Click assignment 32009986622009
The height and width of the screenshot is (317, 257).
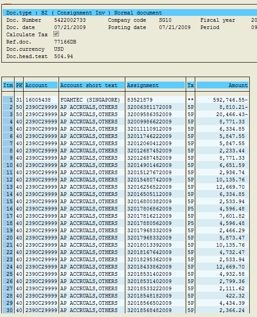tap(149, 122)
